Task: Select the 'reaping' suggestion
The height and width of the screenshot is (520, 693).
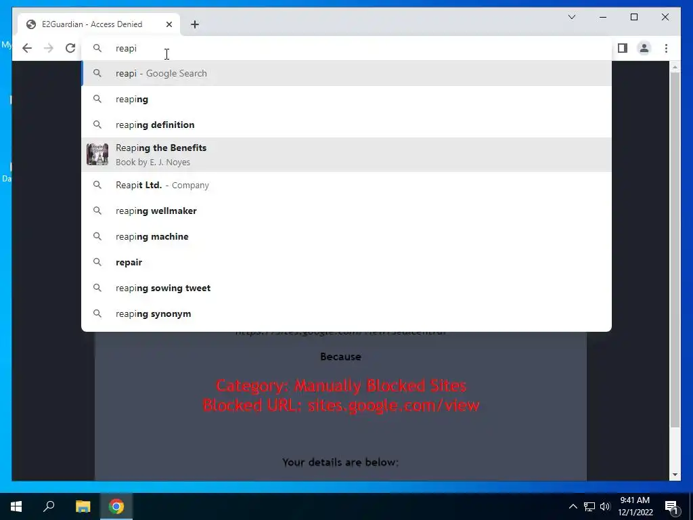Action: pos(346,99)
